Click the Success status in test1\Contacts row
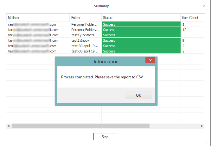This screenshot has height=146, width=211. tap(141, 35)
